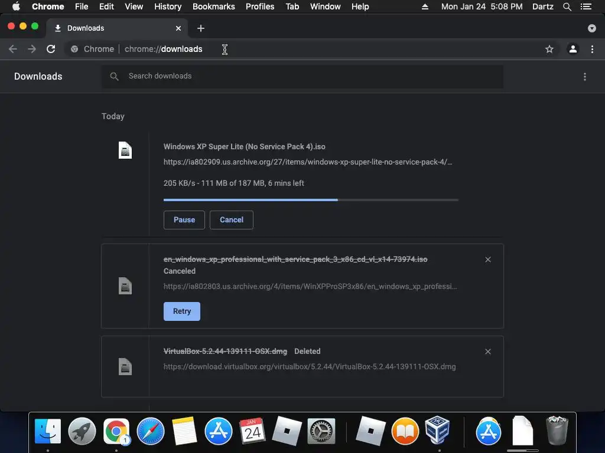Click the Search downloads field
Viewport: 605px width, 453px height.
click(x=302, y=76)
